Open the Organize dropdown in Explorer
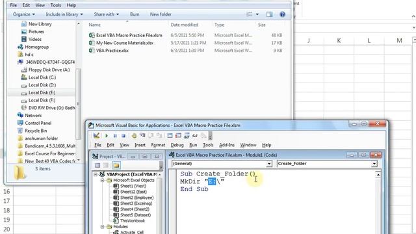Viewport: 416px width, 234px height. pyautogui.click(x=24, y=14)
